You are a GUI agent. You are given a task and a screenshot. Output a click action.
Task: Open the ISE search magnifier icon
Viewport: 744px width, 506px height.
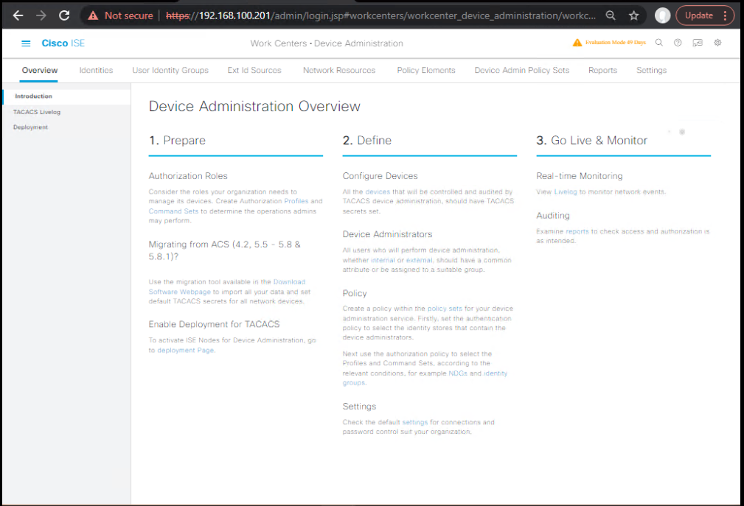tap(659, 43)
